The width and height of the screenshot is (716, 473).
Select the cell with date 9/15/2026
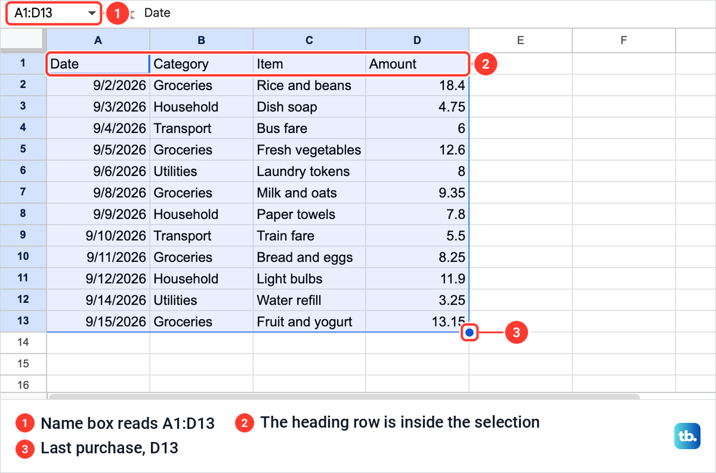98,321
